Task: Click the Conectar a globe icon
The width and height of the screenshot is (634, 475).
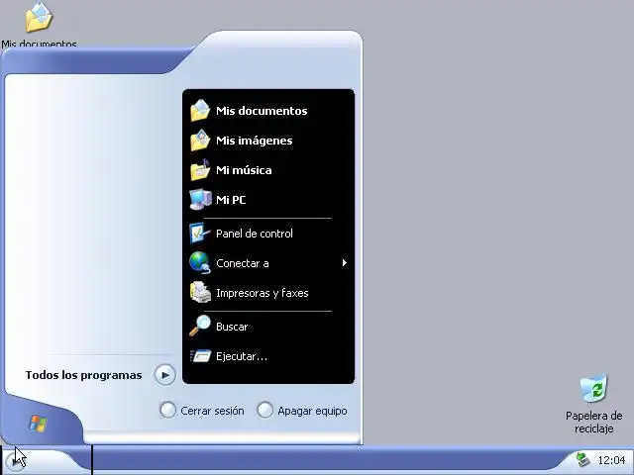Action: tap(200, 263)
